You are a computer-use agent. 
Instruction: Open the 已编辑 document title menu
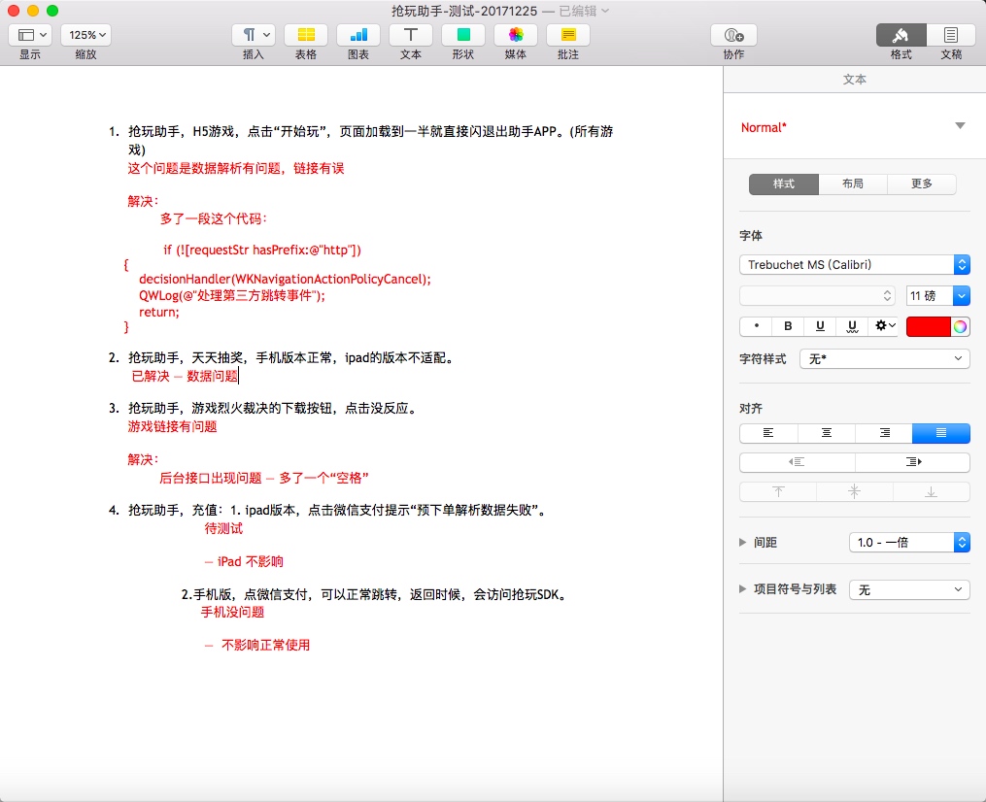[584, 11]
